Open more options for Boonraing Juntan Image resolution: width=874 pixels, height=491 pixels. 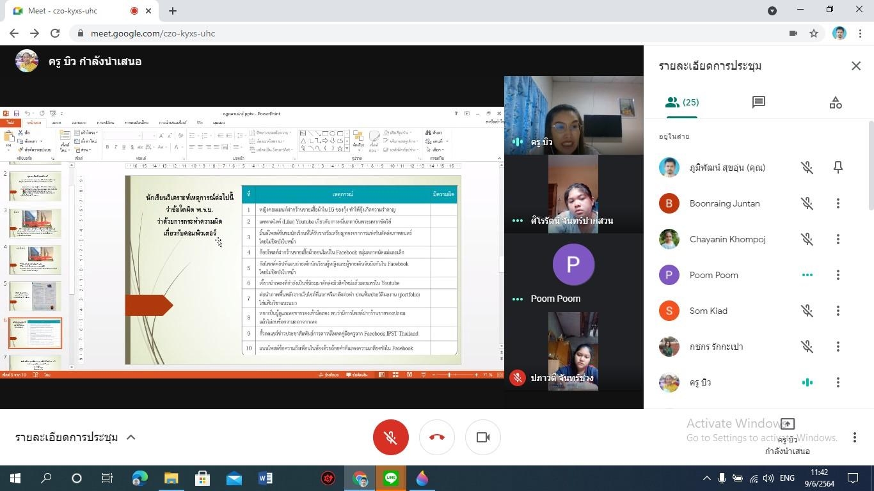(838, 203)
